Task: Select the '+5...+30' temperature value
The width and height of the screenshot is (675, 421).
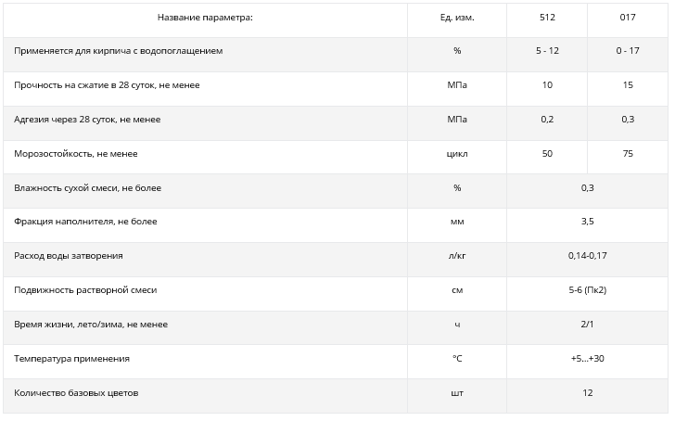Action: coord(587,359)
